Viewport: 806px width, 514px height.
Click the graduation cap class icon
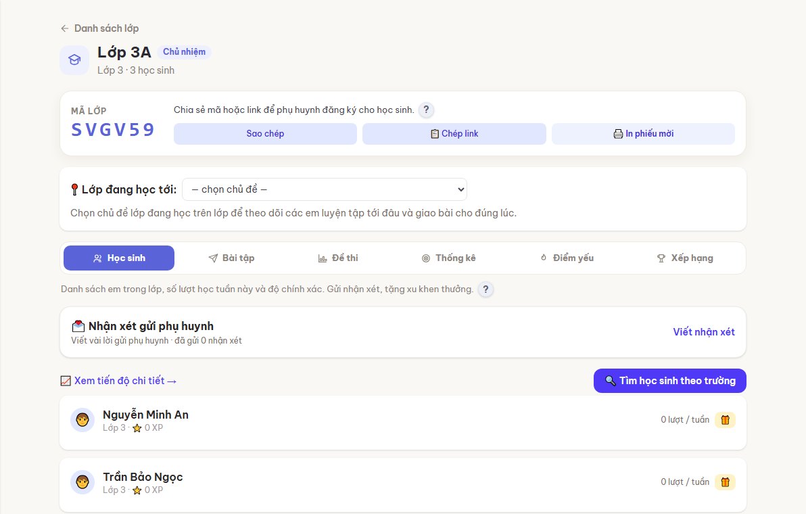pos(74,60)
